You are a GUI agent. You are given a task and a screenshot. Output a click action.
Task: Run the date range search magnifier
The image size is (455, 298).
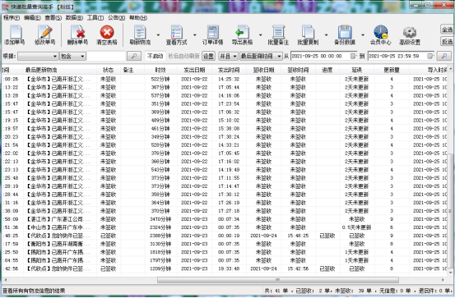click(x=444, y=56)
